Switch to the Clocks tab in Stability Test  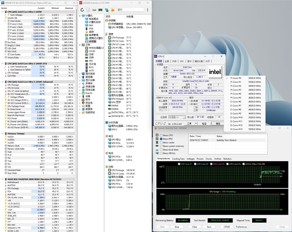click(x=209, y=159)
